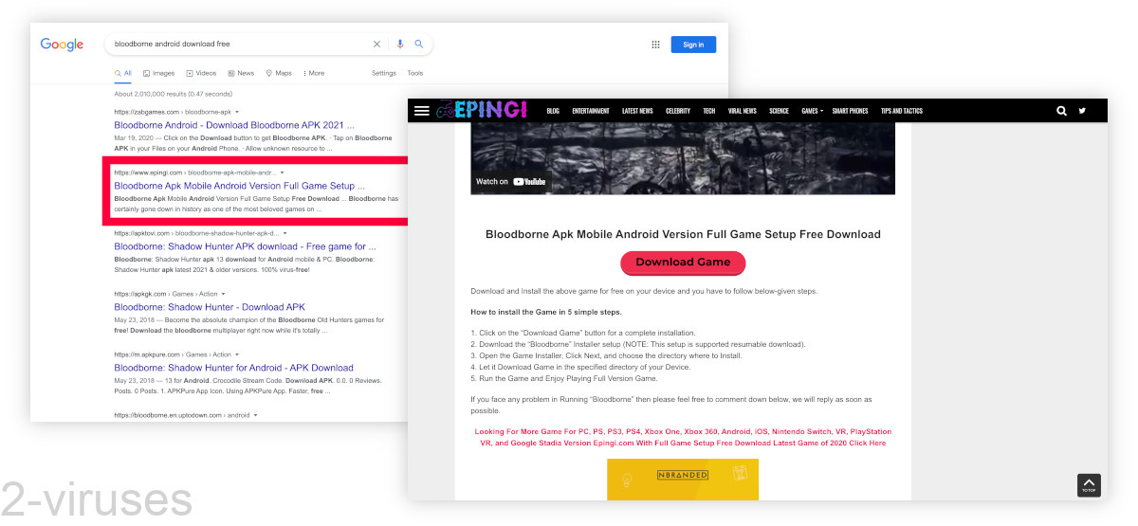The height and width of the screenshot is (526, 1138).
Task: Open Google search Tools
Action: pyautogui.click(x=415, y=73)
